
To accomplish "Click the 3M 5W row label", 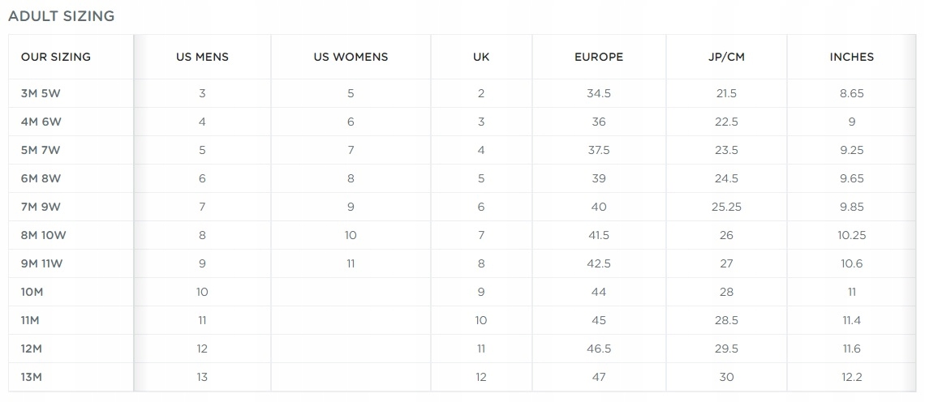I will (x=41, y=93).
